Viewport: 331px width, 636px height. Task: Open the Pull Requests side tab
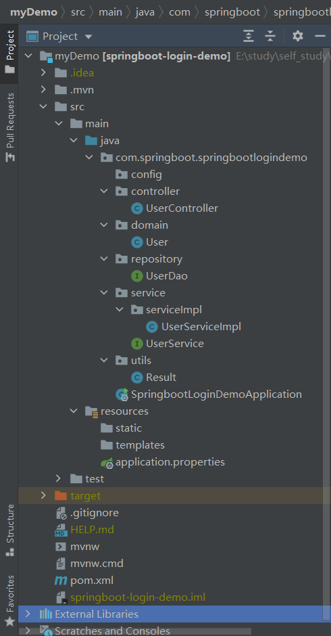click(9, 127)
